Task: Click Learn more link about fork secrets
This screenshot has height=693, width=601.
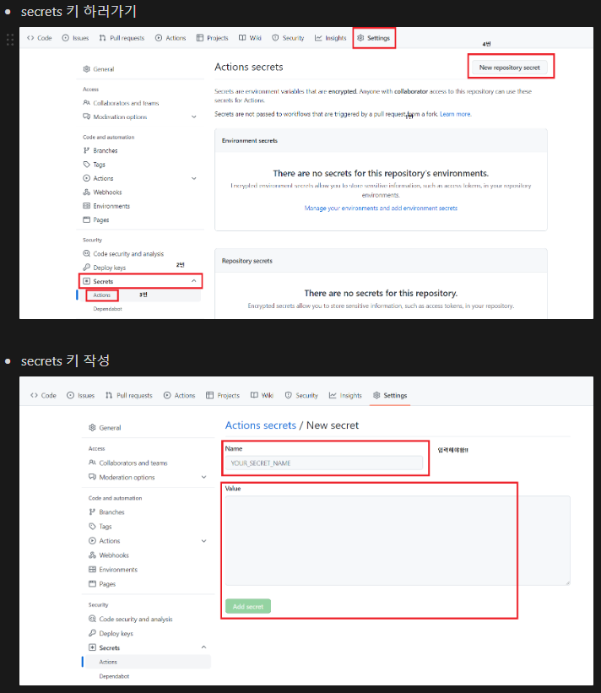Action: click(455, 114)
